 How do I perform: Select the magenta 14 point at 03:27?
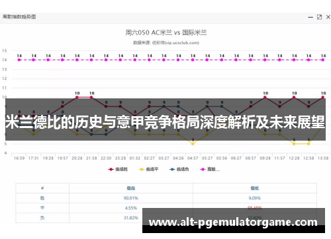pos(164,59)
